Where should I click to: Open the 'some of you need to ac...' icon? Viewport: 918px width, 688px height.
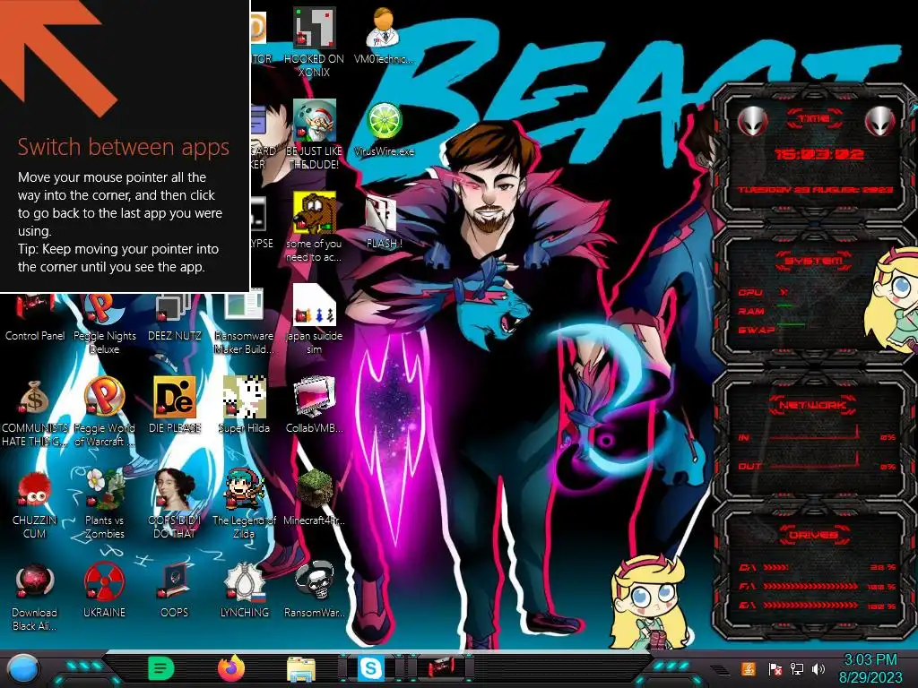314,227
